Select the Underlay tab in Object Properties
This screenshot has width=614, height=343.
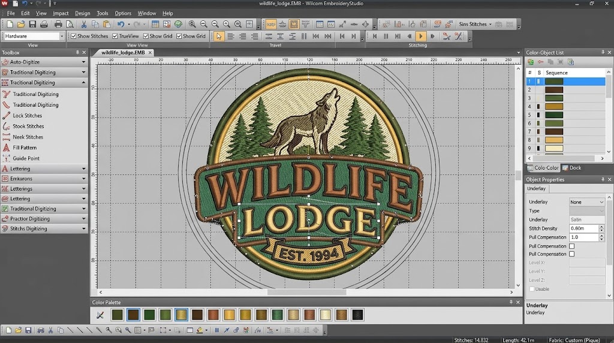[537, 188]
